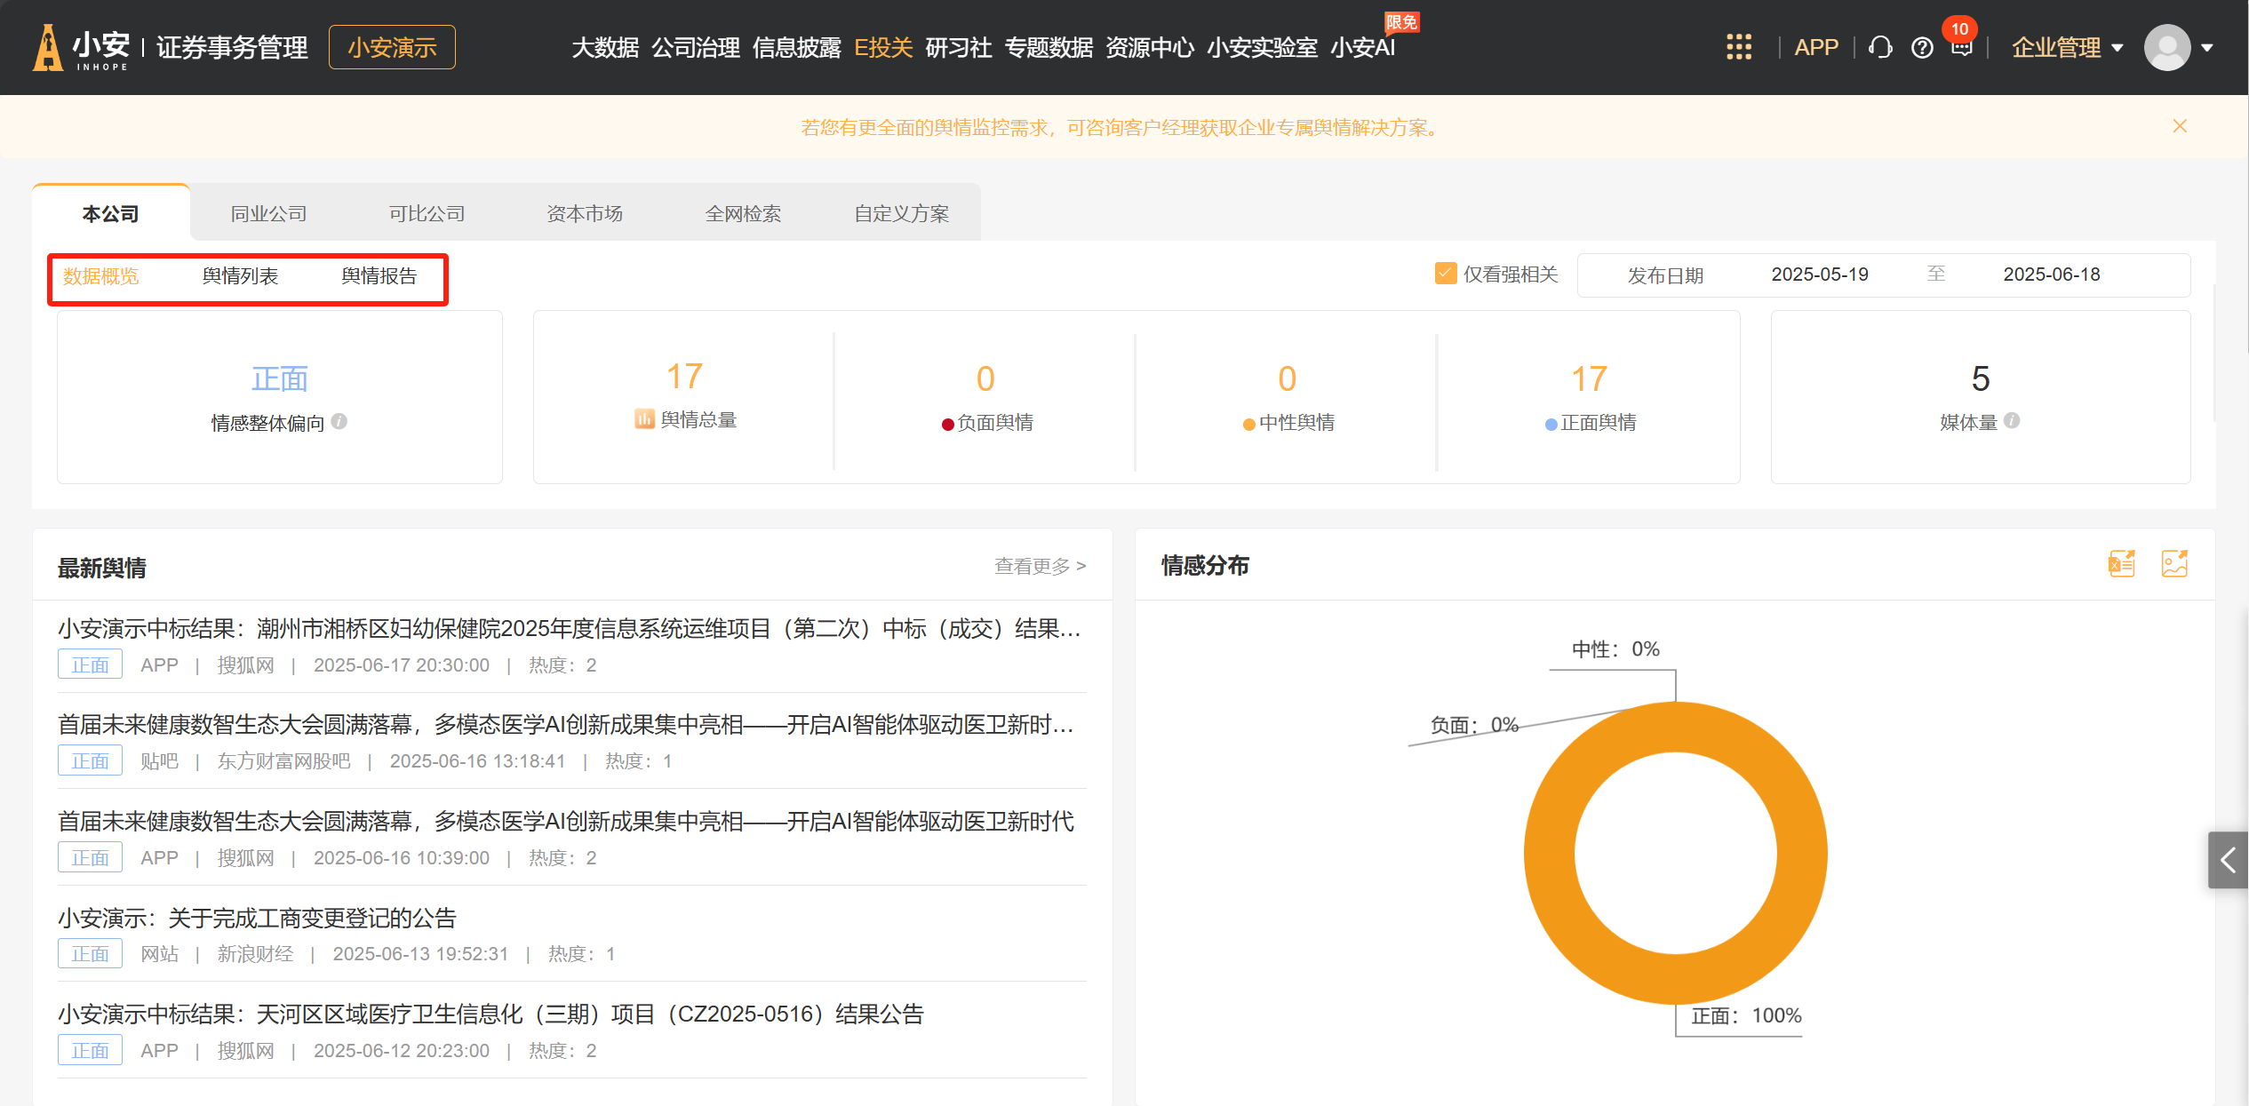Click the 小安演示 button in header
The height and width of the screenshot is (1106, 2249).
(x=392, y=47)
